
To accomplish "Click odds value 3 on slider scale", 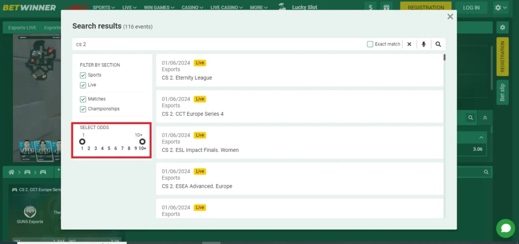I will (x=96, y=148).
